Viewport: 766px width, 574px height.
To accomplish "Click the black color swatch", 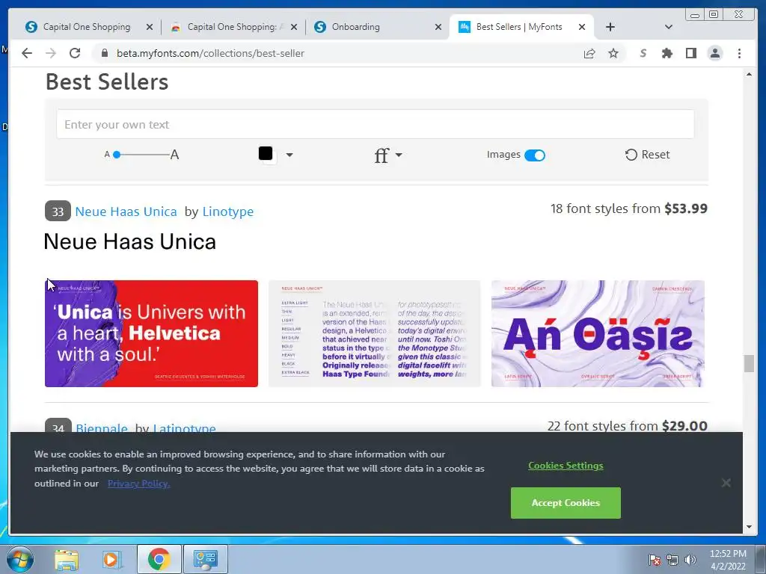I will coord(266,153).
